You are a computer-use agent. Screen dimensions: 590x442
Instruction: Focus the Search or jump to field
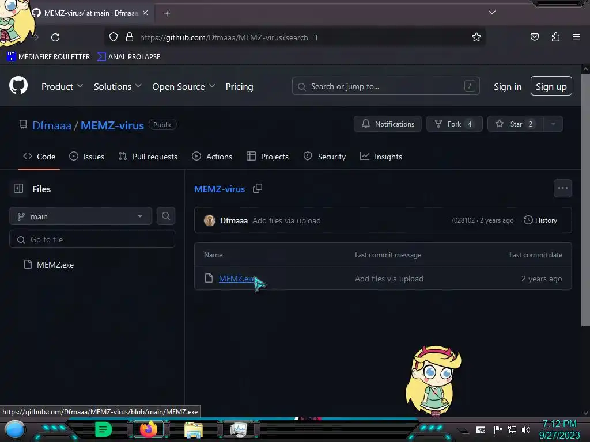click(385, 86)
